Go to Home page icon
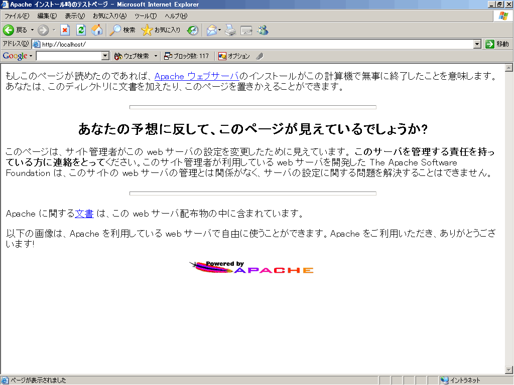 point(97,30)
